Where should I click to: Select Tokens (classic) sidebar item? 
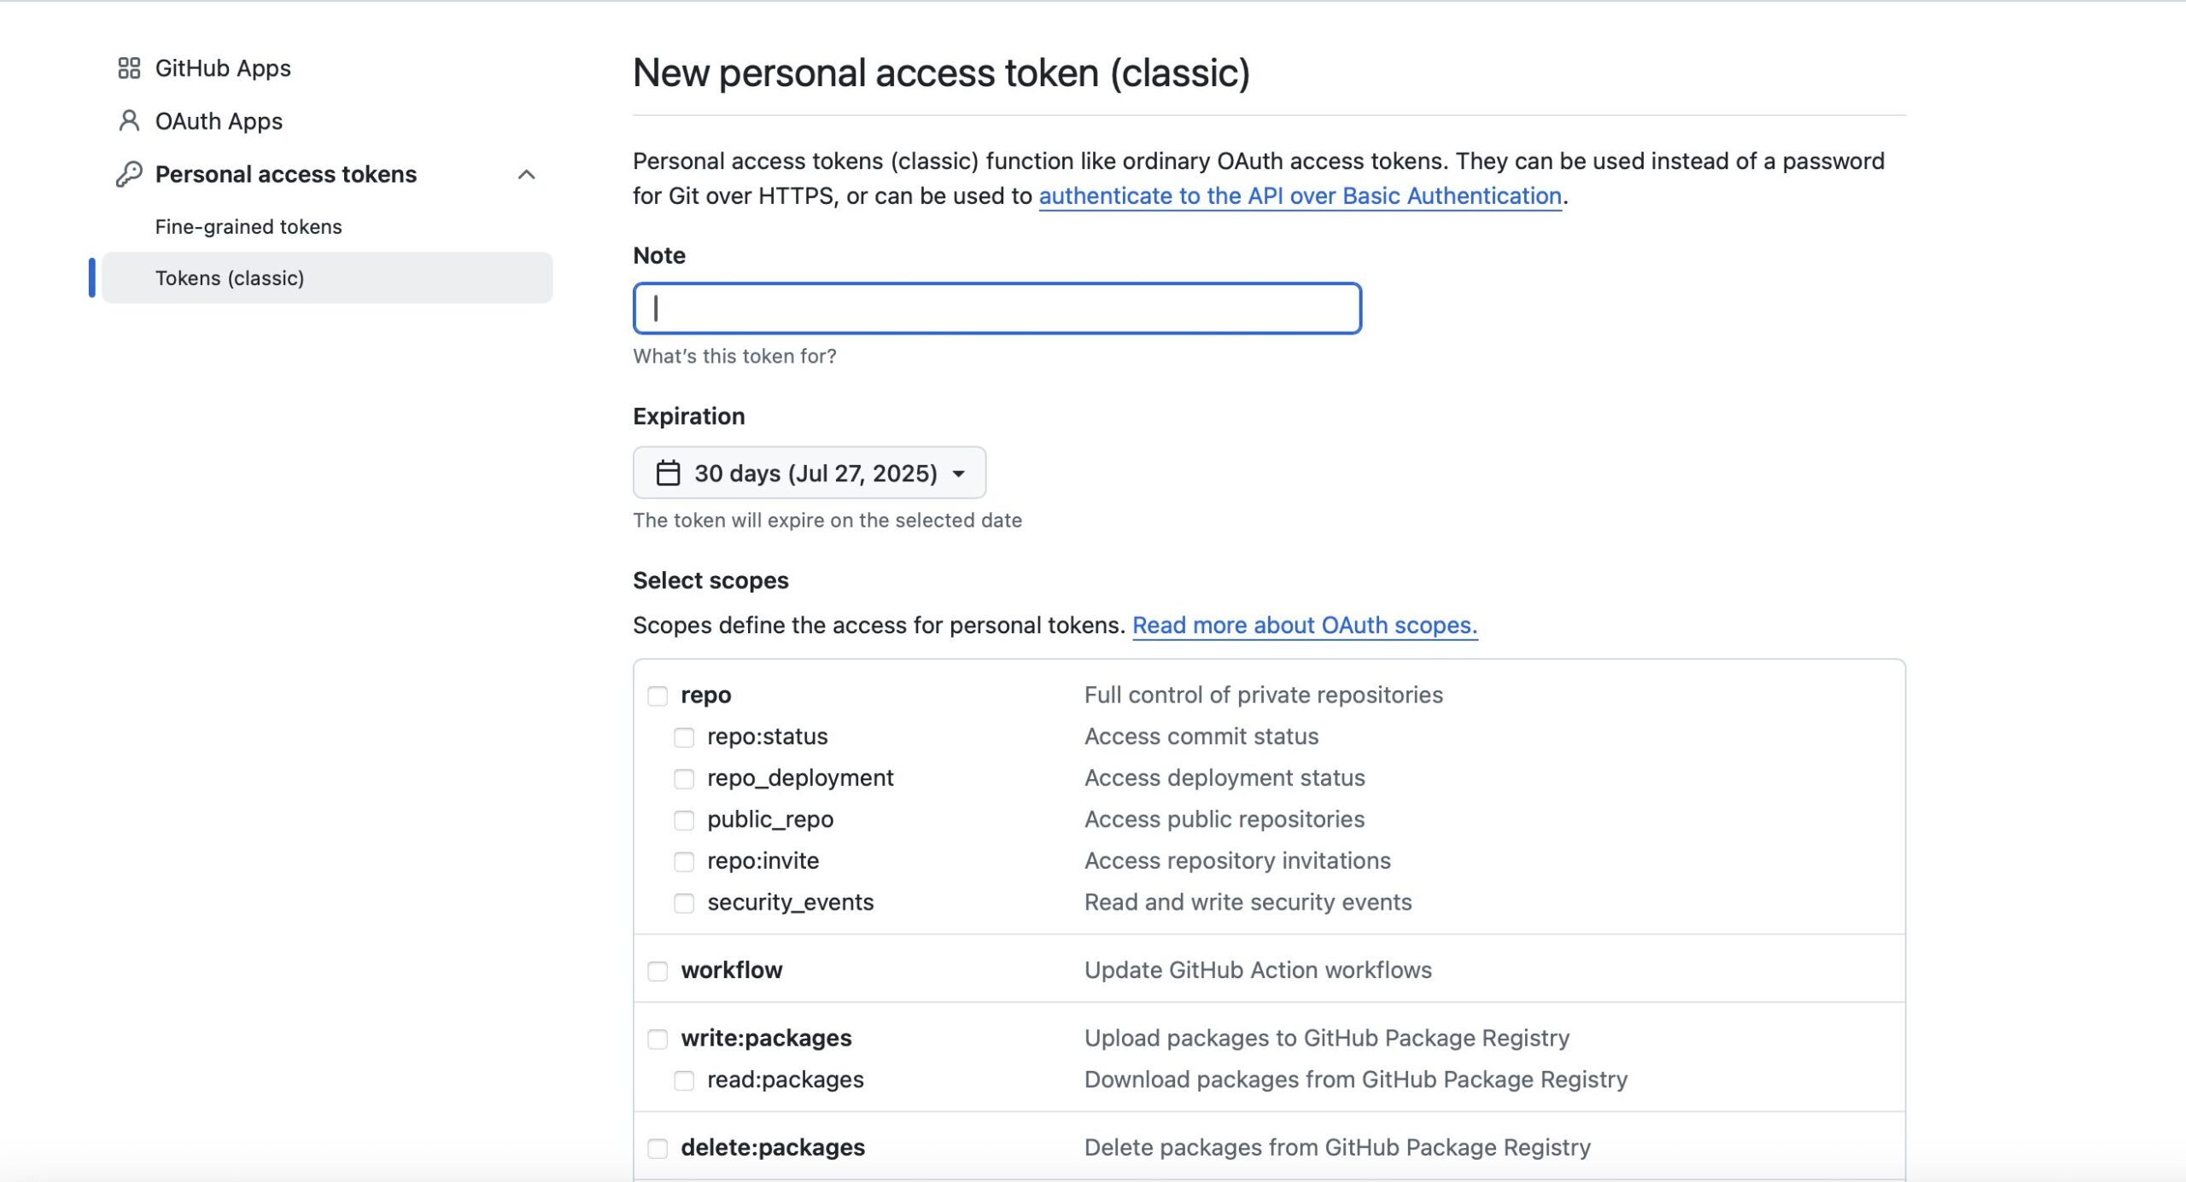pos(327,277)
